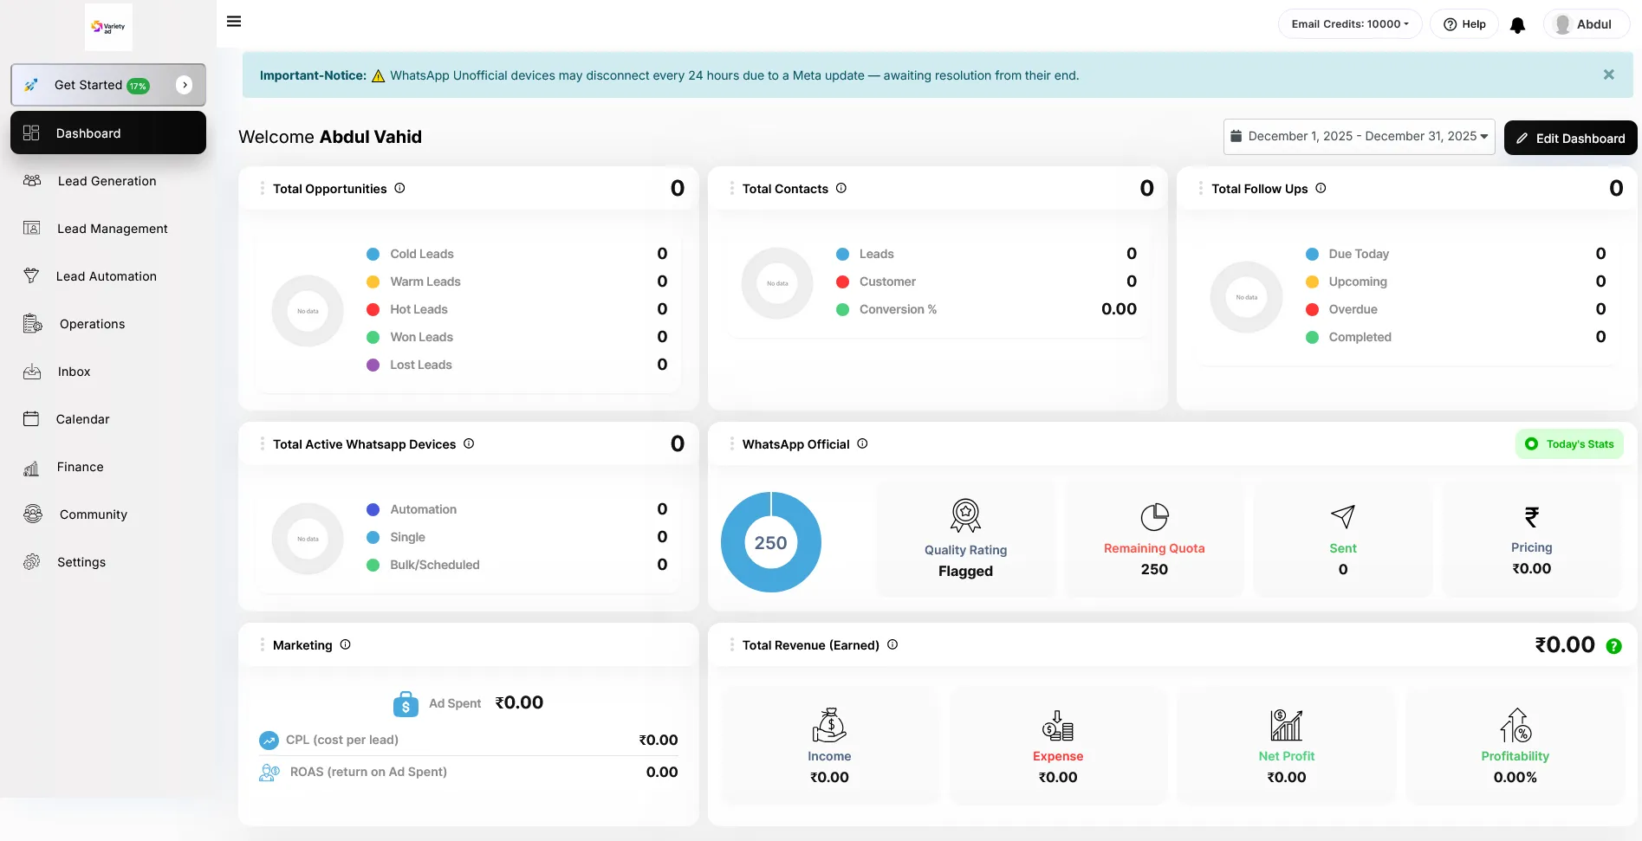
Task: Toggle the Cold Leads legend dot
Action: (373, 254)
